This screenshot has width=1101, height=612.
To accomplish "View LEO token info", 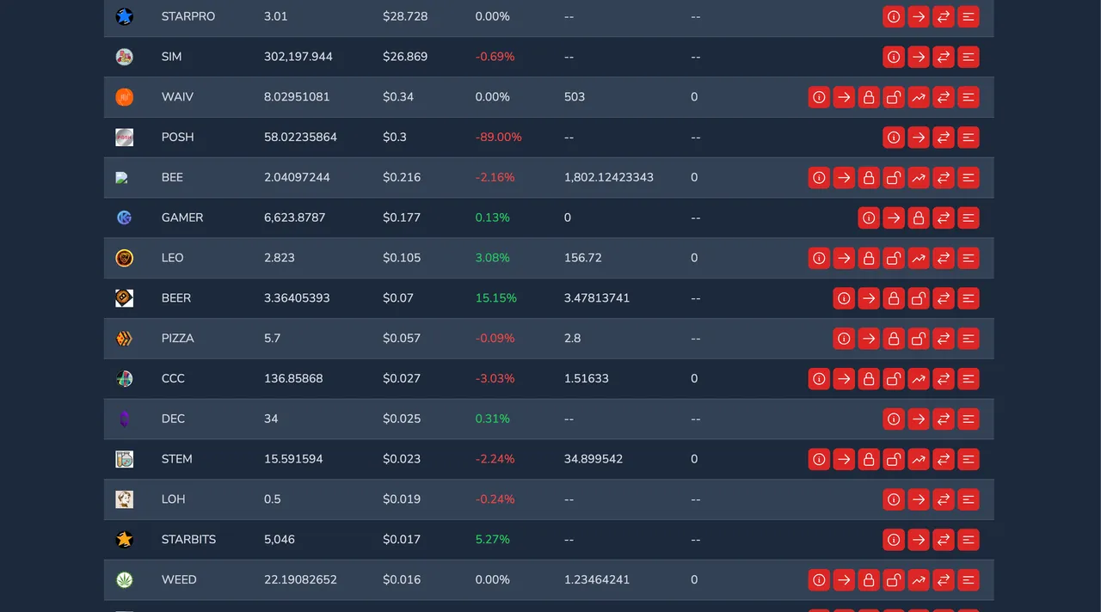I will [819, 258].
